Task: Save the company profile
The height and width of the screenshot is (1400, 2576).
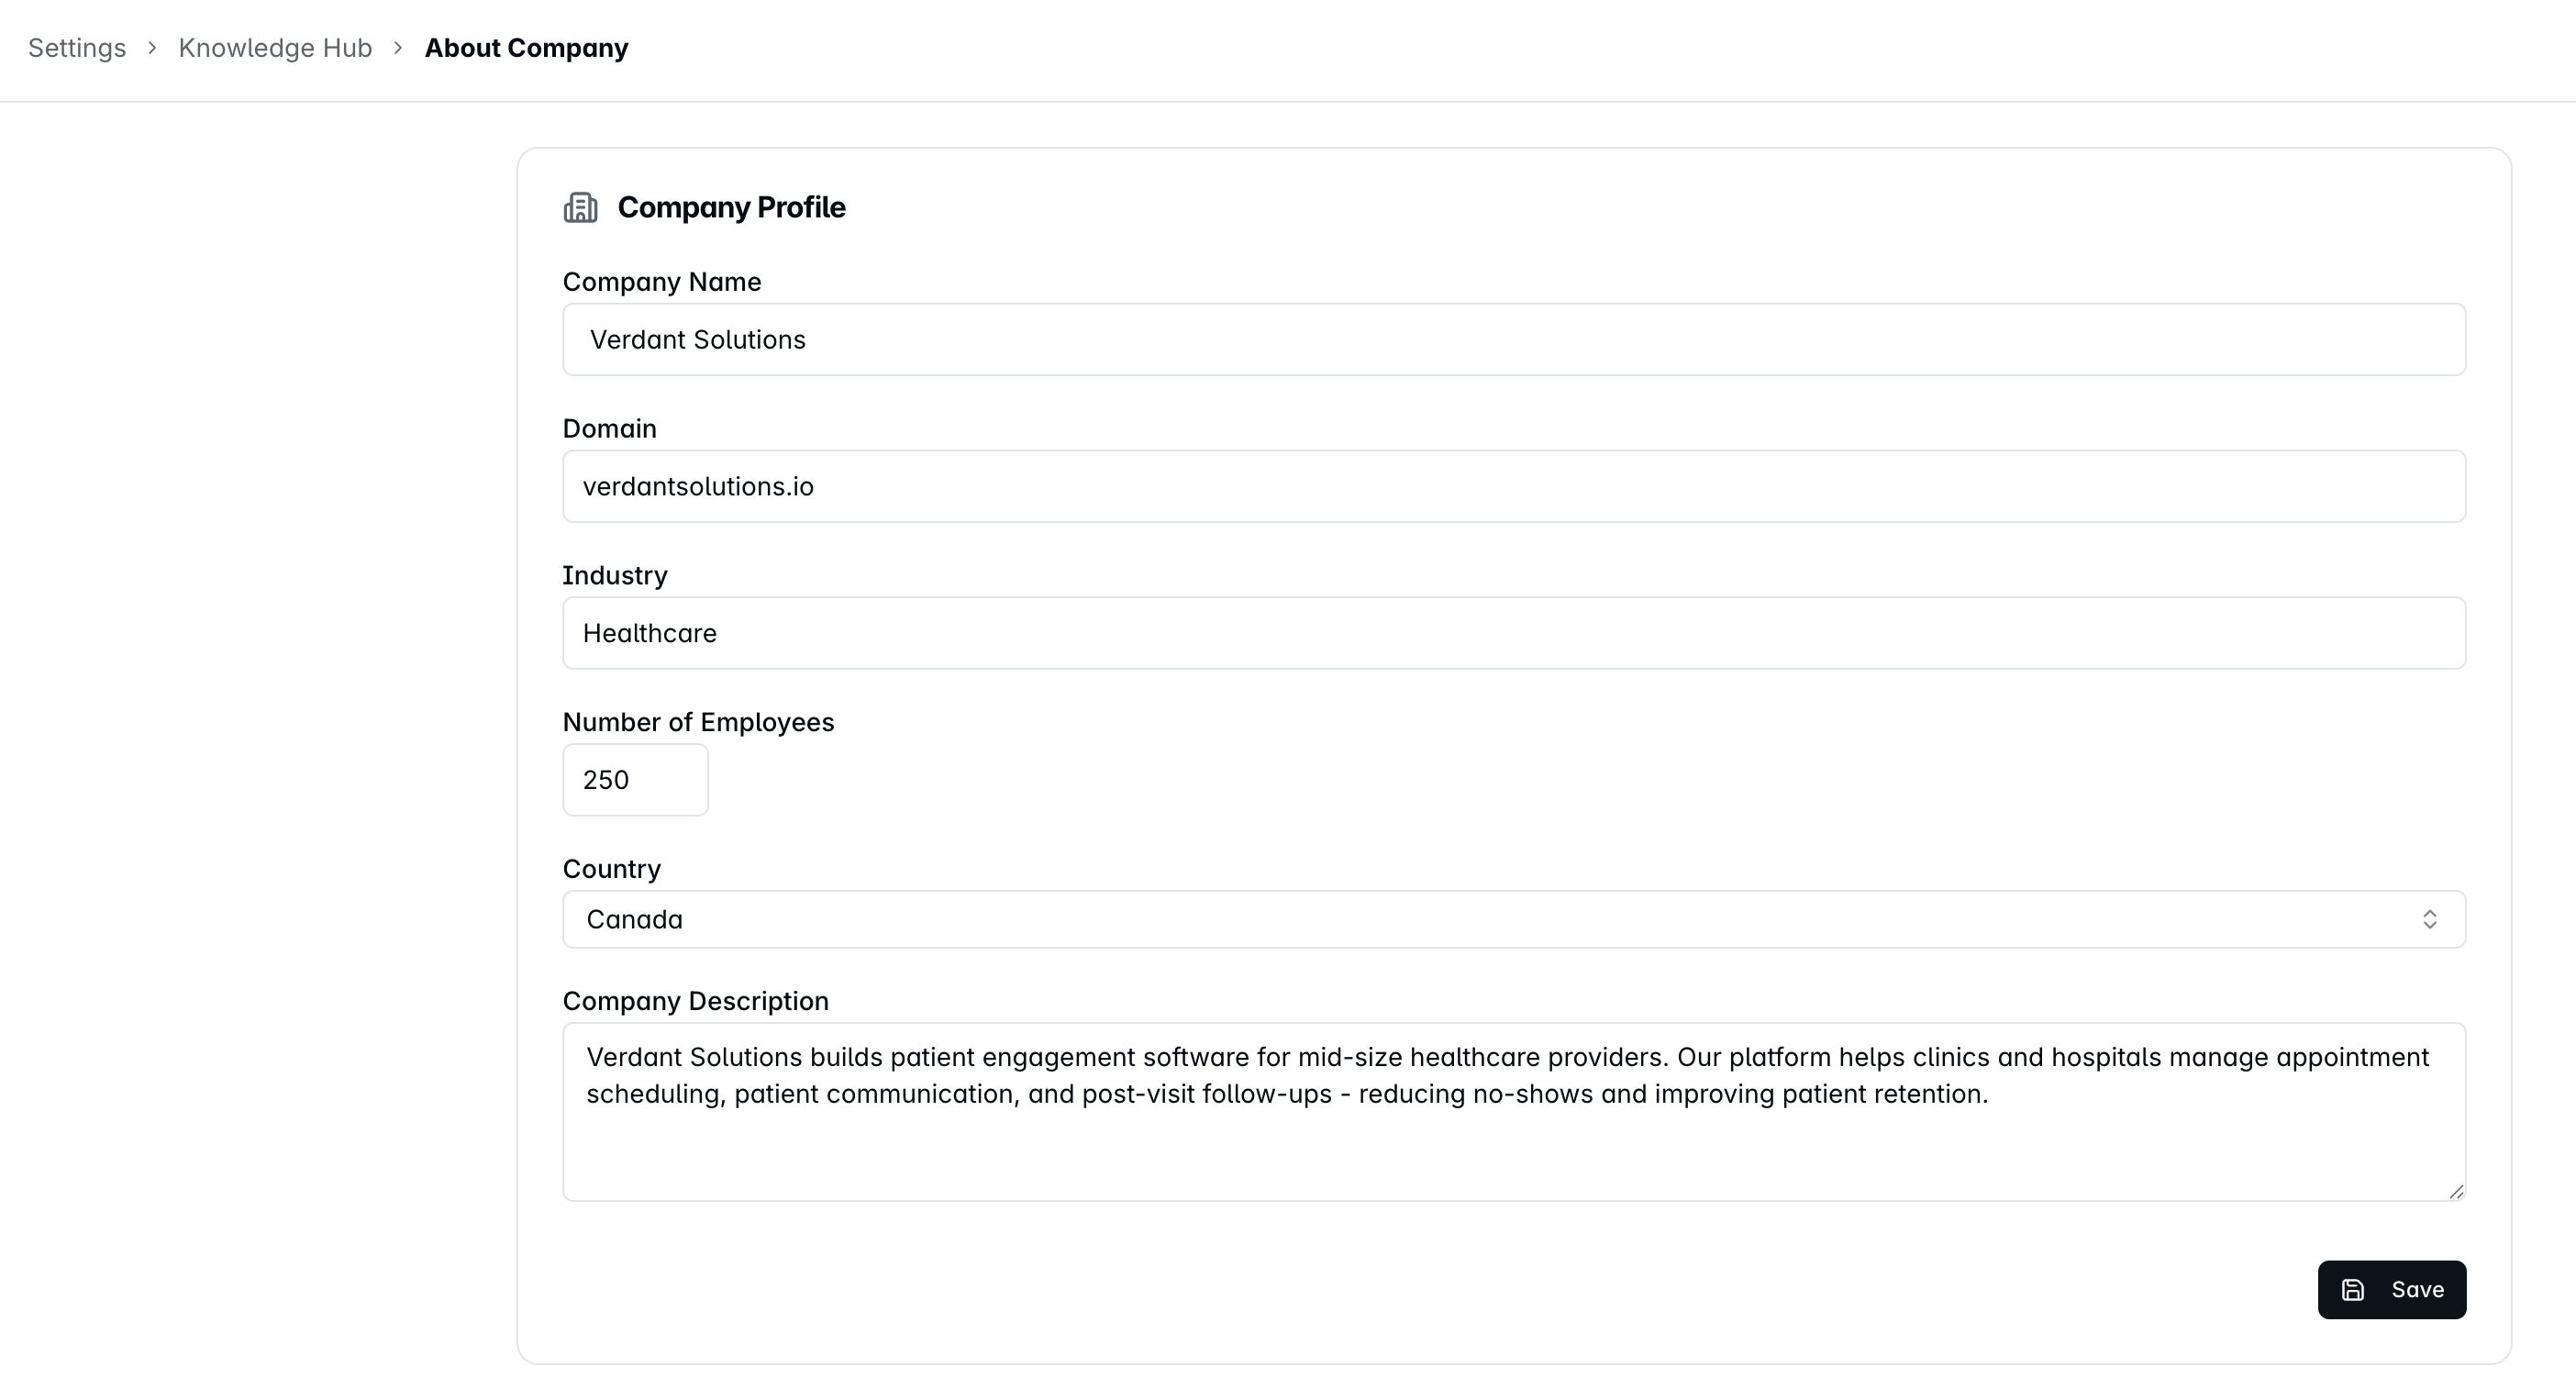Action: click(x=2392, y=1290)
